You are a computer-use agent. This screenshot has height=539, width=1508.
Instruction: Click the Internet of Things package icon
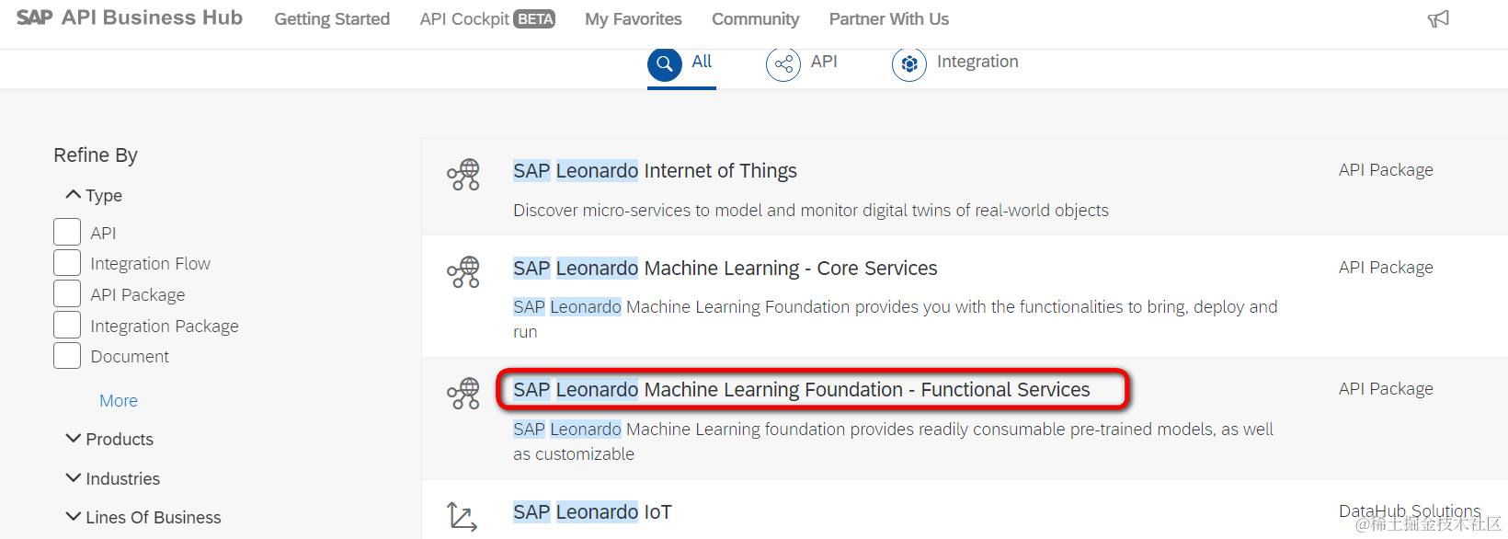click(x=463, y=174)
